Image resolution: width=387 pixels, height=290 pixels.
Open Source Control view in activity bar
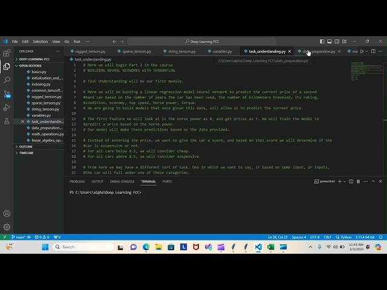point(7,94)
